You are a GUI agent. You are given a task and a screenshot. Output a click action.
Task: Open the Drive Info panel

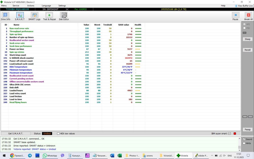pos(5,16)
